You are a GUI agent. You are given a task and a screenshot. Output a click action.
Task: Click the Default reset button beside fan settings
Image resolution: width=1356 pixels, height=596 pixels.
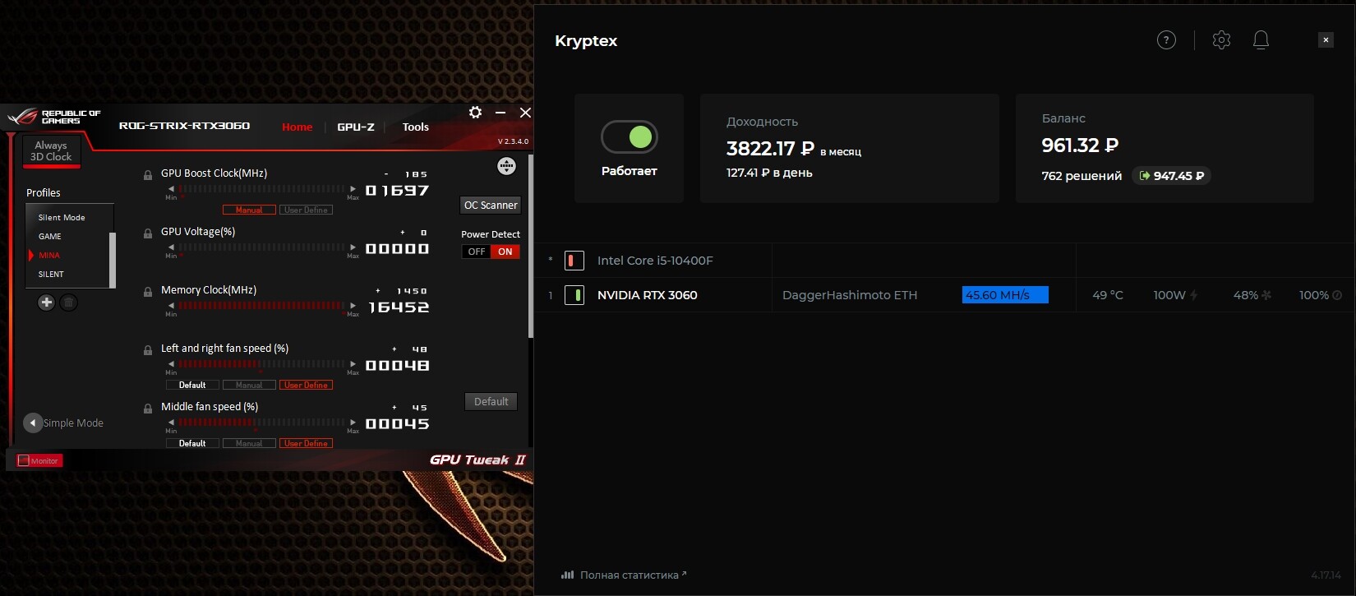pos(491,401)
